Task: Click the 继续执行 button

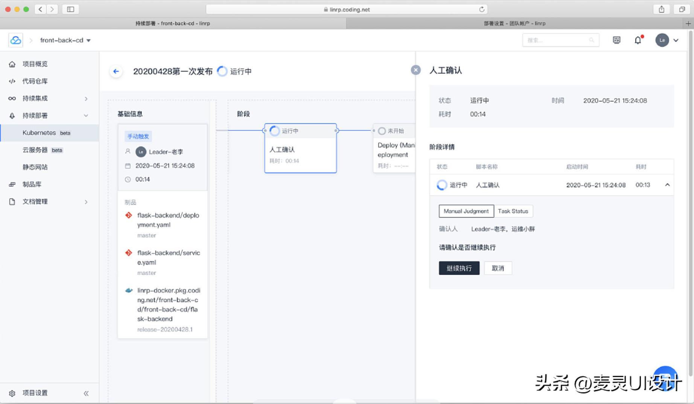Action: 459,268
